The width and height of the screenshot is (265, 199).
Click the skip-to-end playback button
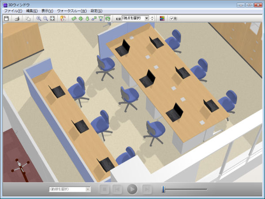pos(147,189)
